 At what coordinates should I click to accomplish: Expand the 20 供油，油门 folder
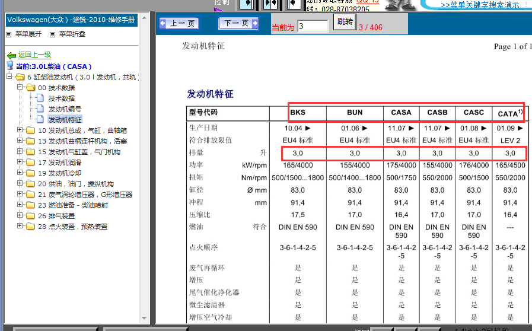pyautogui.click(x=20, y=183)
